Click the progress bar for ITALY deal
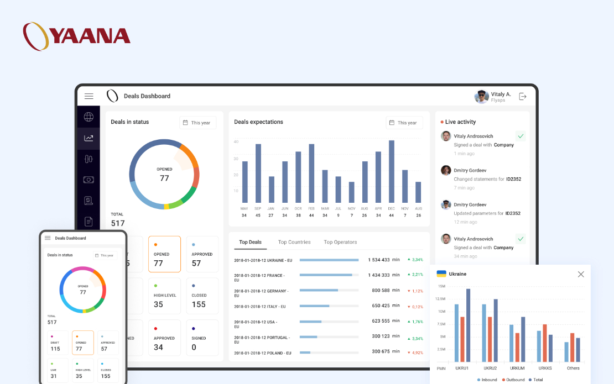The width and height of the screenshot is (614, 384). (329, 306)
